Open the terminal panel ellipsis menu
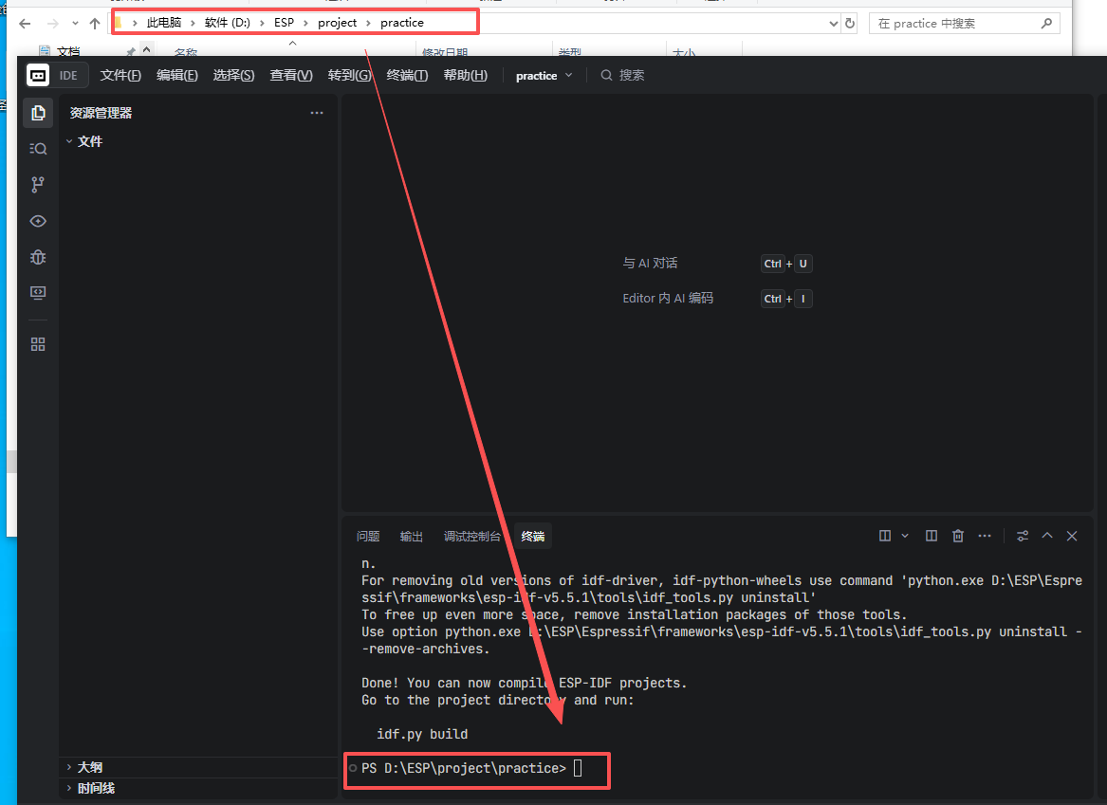This screenshot has width=1107, height=805. pyautogui.click(x=985, y=537)
